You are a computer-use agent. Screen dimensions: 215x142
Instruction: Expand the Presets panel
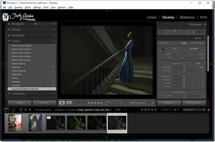[9, 30]
